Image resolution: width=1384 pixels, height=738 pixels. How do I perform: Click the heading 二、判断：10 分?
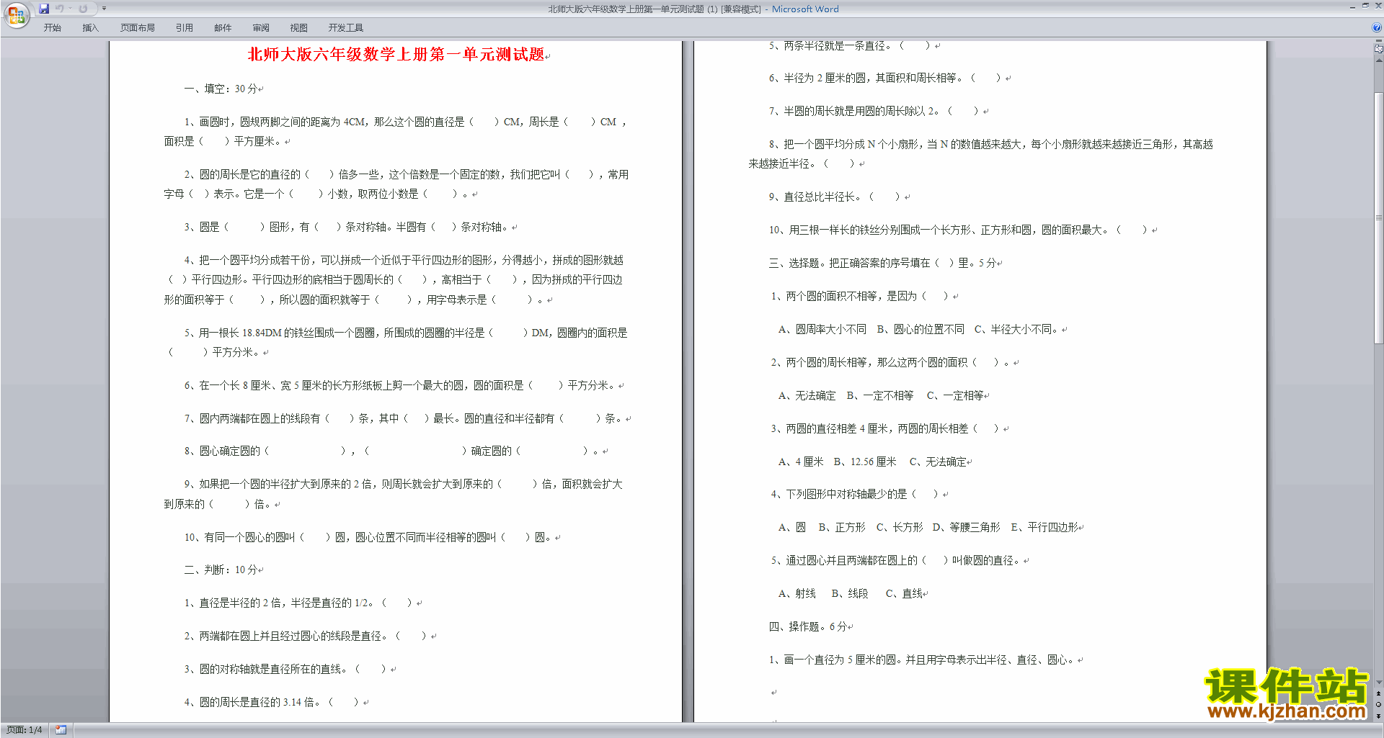coord(222,570)
